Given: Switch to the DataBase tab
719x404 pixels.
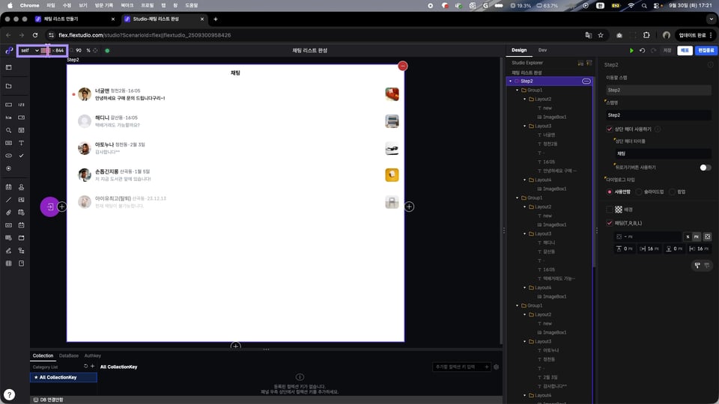Looking at the screenshot, I should pos(69,355).
